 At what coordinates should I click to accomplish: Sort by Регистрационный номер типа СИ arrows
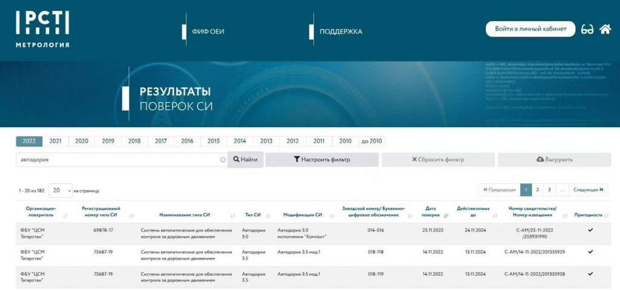click(131, 216)
